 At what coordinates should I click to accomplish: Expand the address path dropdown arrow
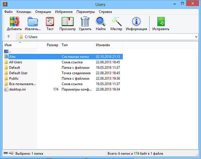pyautogui.click(x=196, y=37)
